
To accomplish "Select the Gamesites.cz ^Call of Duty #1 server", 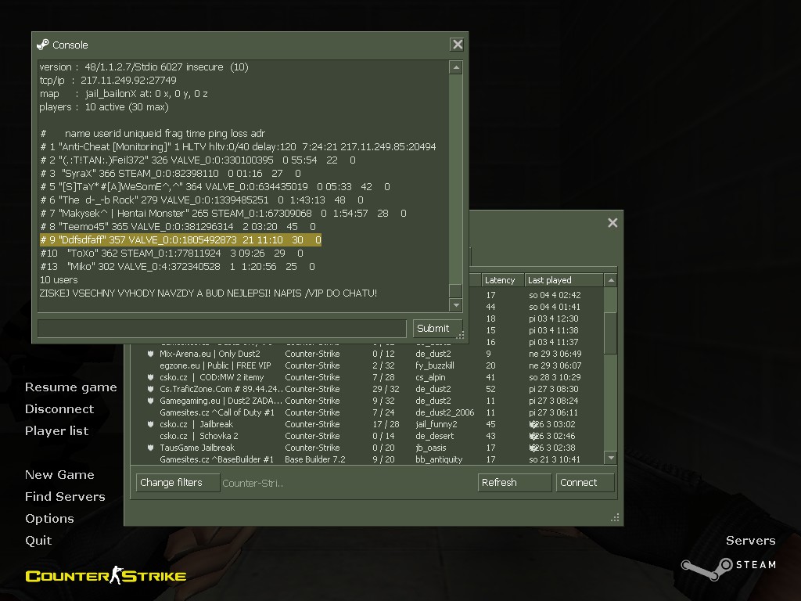I will point(368,412).
